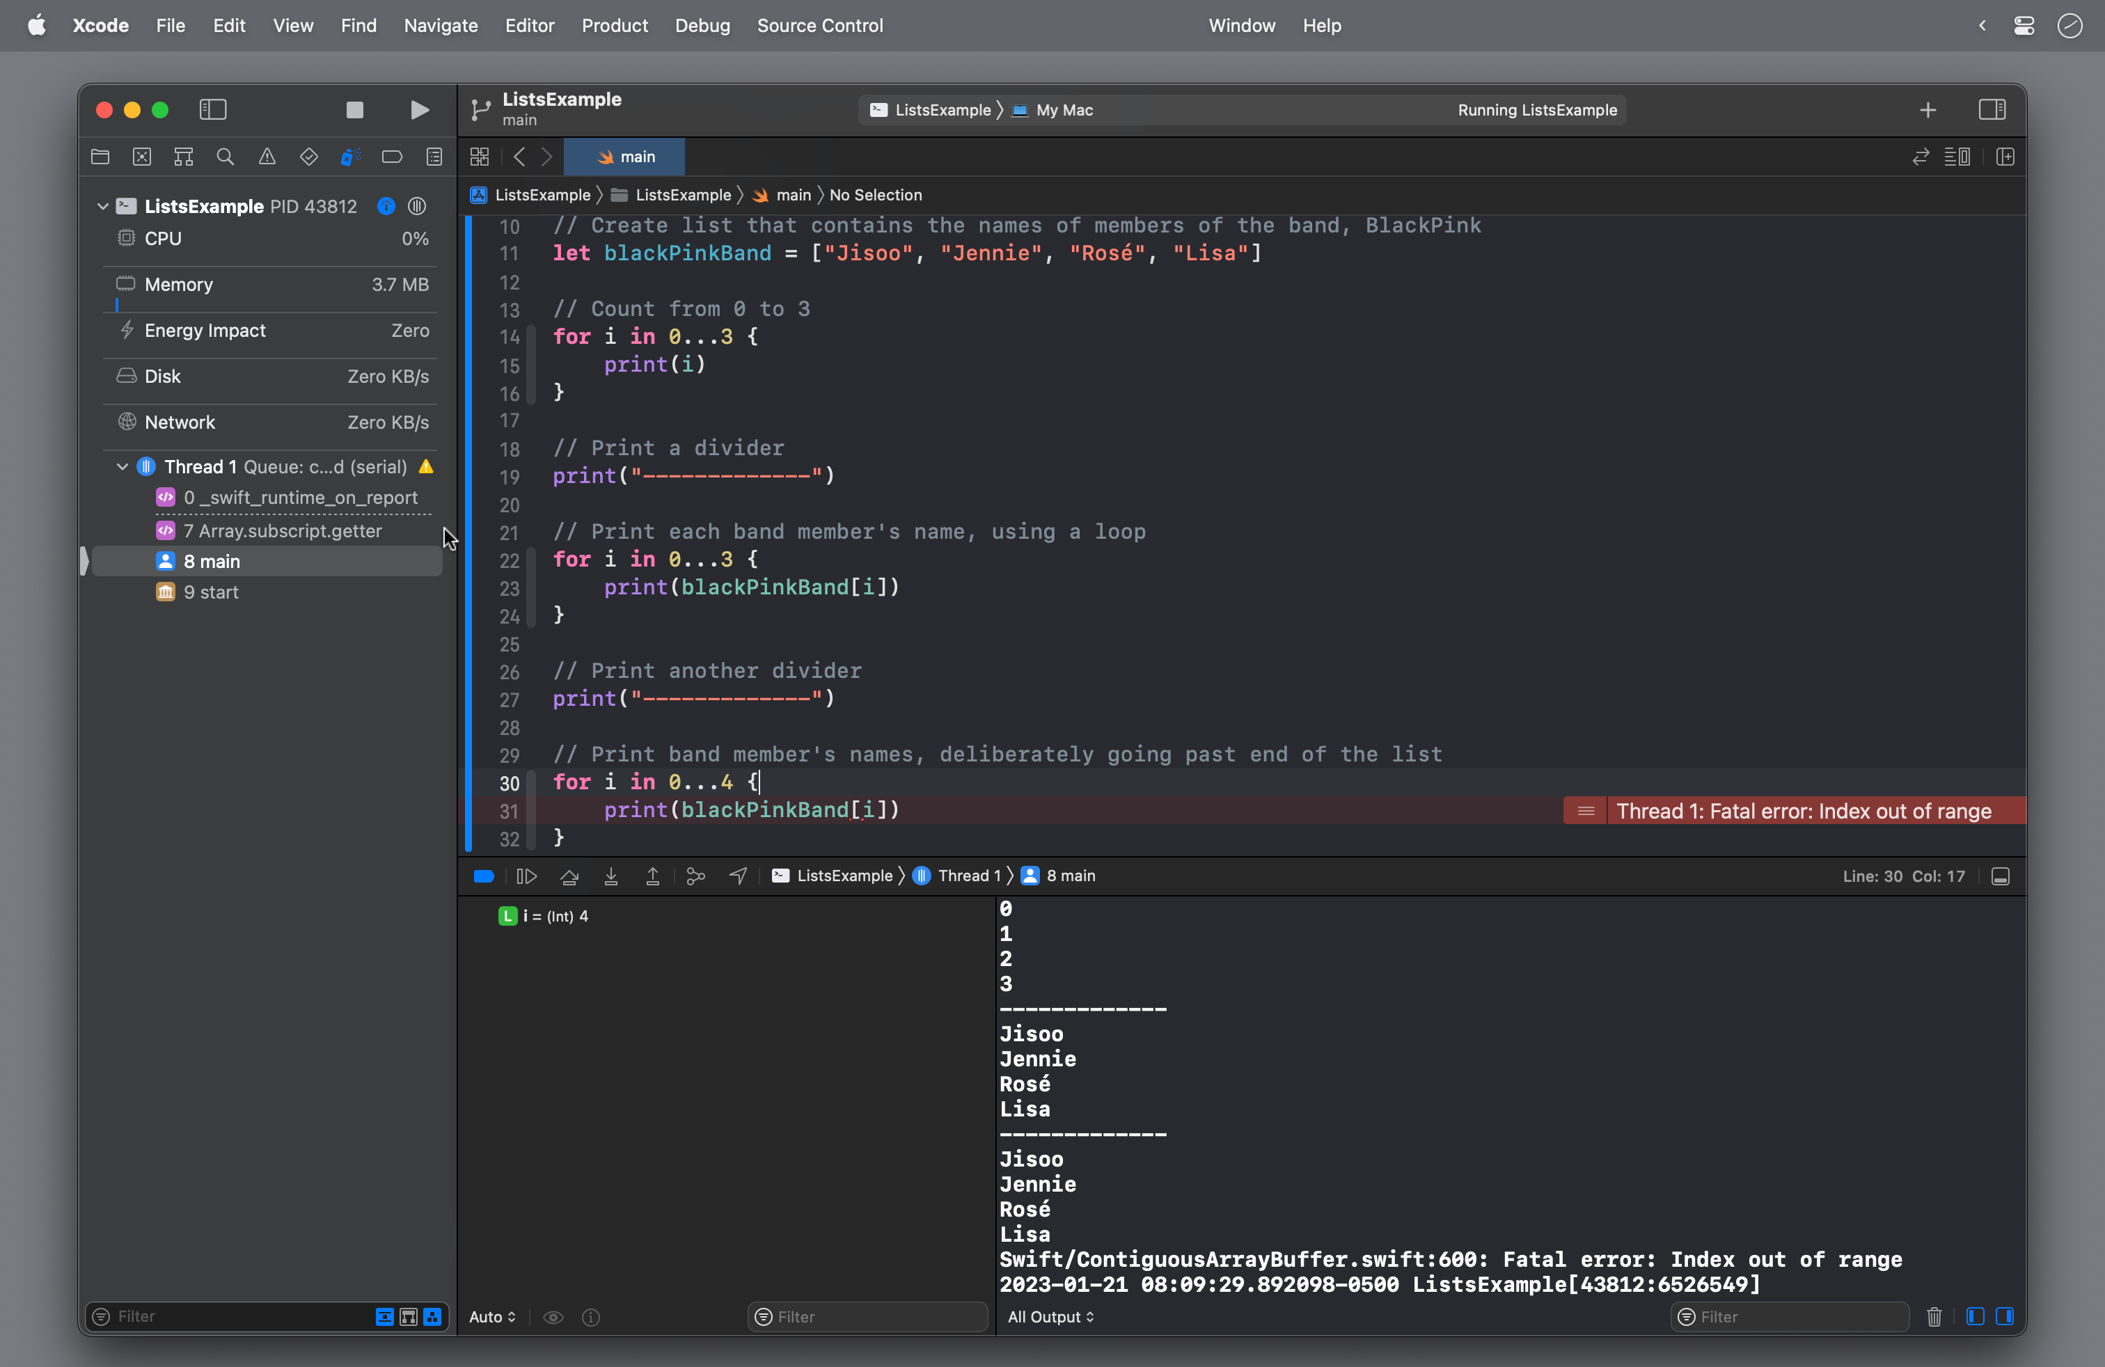2105x1367 pixels.
Task: Toggle breakpoints in the debug bar
Action: 483,876
